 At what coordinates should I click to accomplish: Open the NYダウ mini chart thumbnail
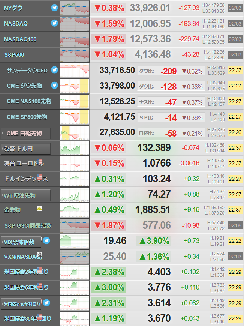(75, 8)
